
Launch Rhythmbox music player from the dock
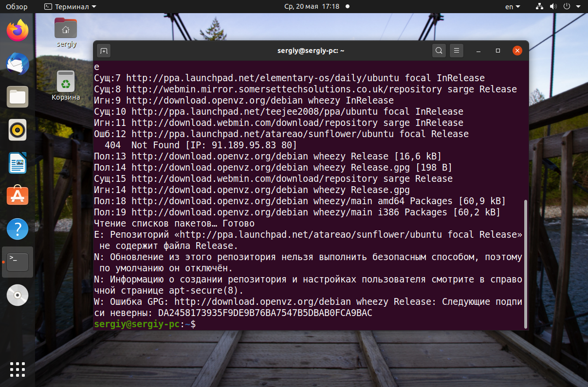coord(18,130)
